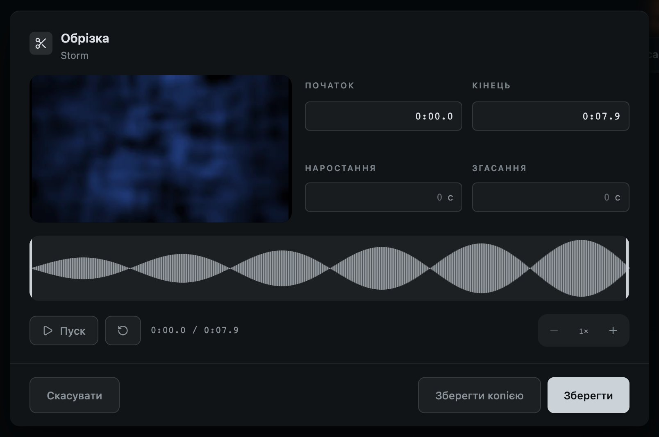Click the НАРОСТАННЯ label
The image size is (659, 437).
tap(341, 168)
